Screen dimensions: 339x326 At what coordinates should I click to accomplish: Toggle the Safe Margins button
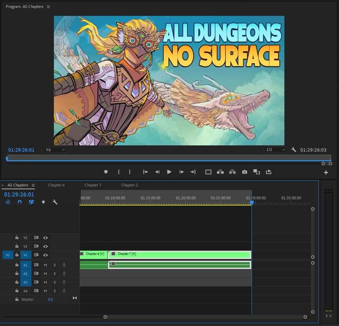pos(208,172)
